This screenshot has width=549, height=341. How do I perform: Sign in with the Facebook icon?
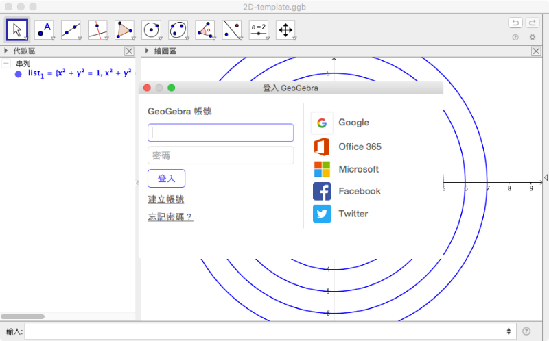coord(322,191)
